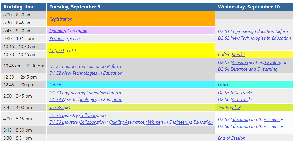Open the Keynote Speech link

click(x=65, y=39)
